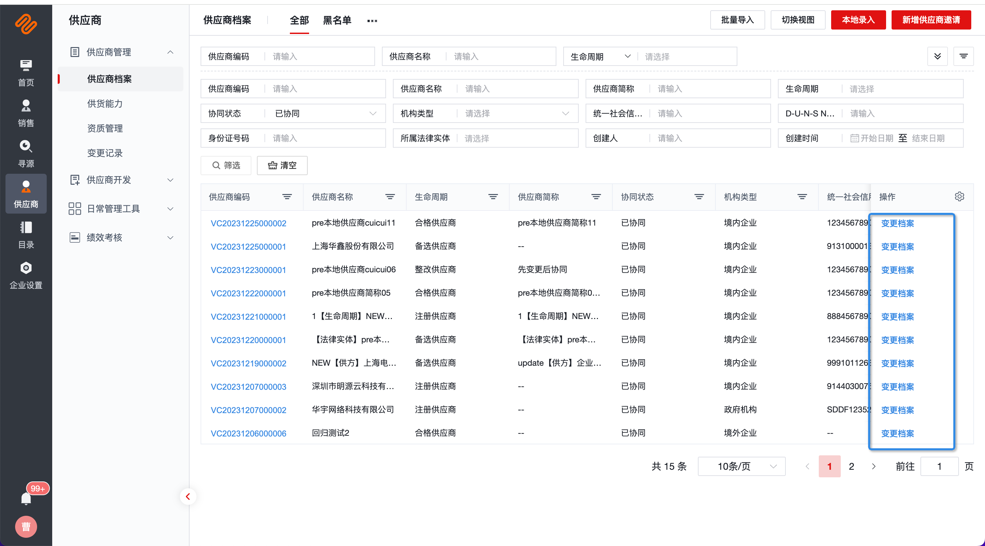Open the 目录 catalog sidebar icon
Screen dimensions: 985x546
pos(26,235)
